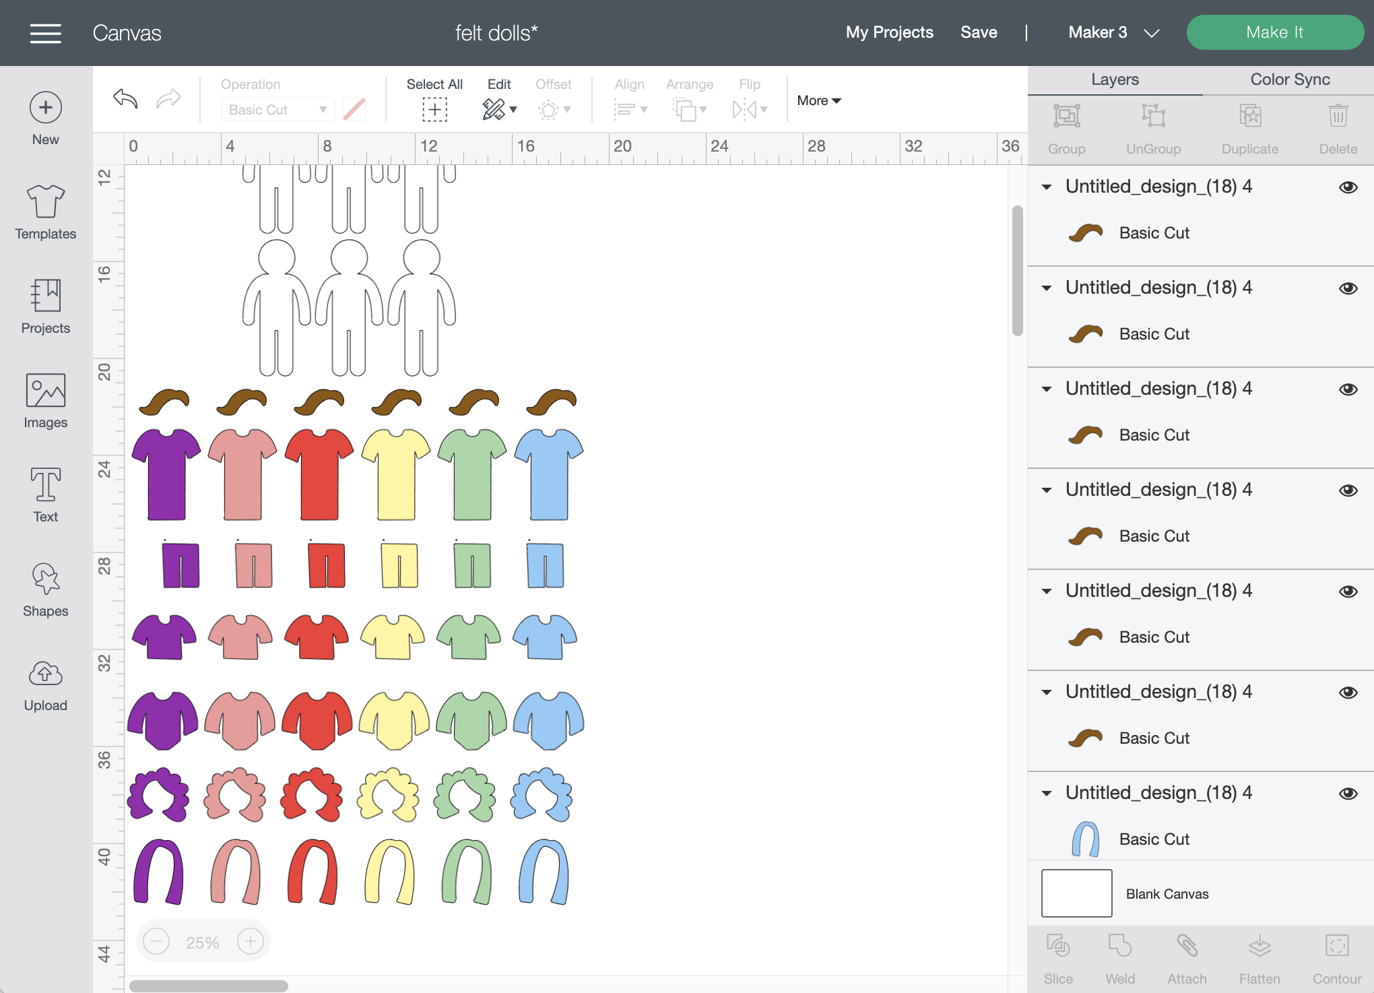Click the Canvas title label

pyautogui.click(x=127, y=33)
